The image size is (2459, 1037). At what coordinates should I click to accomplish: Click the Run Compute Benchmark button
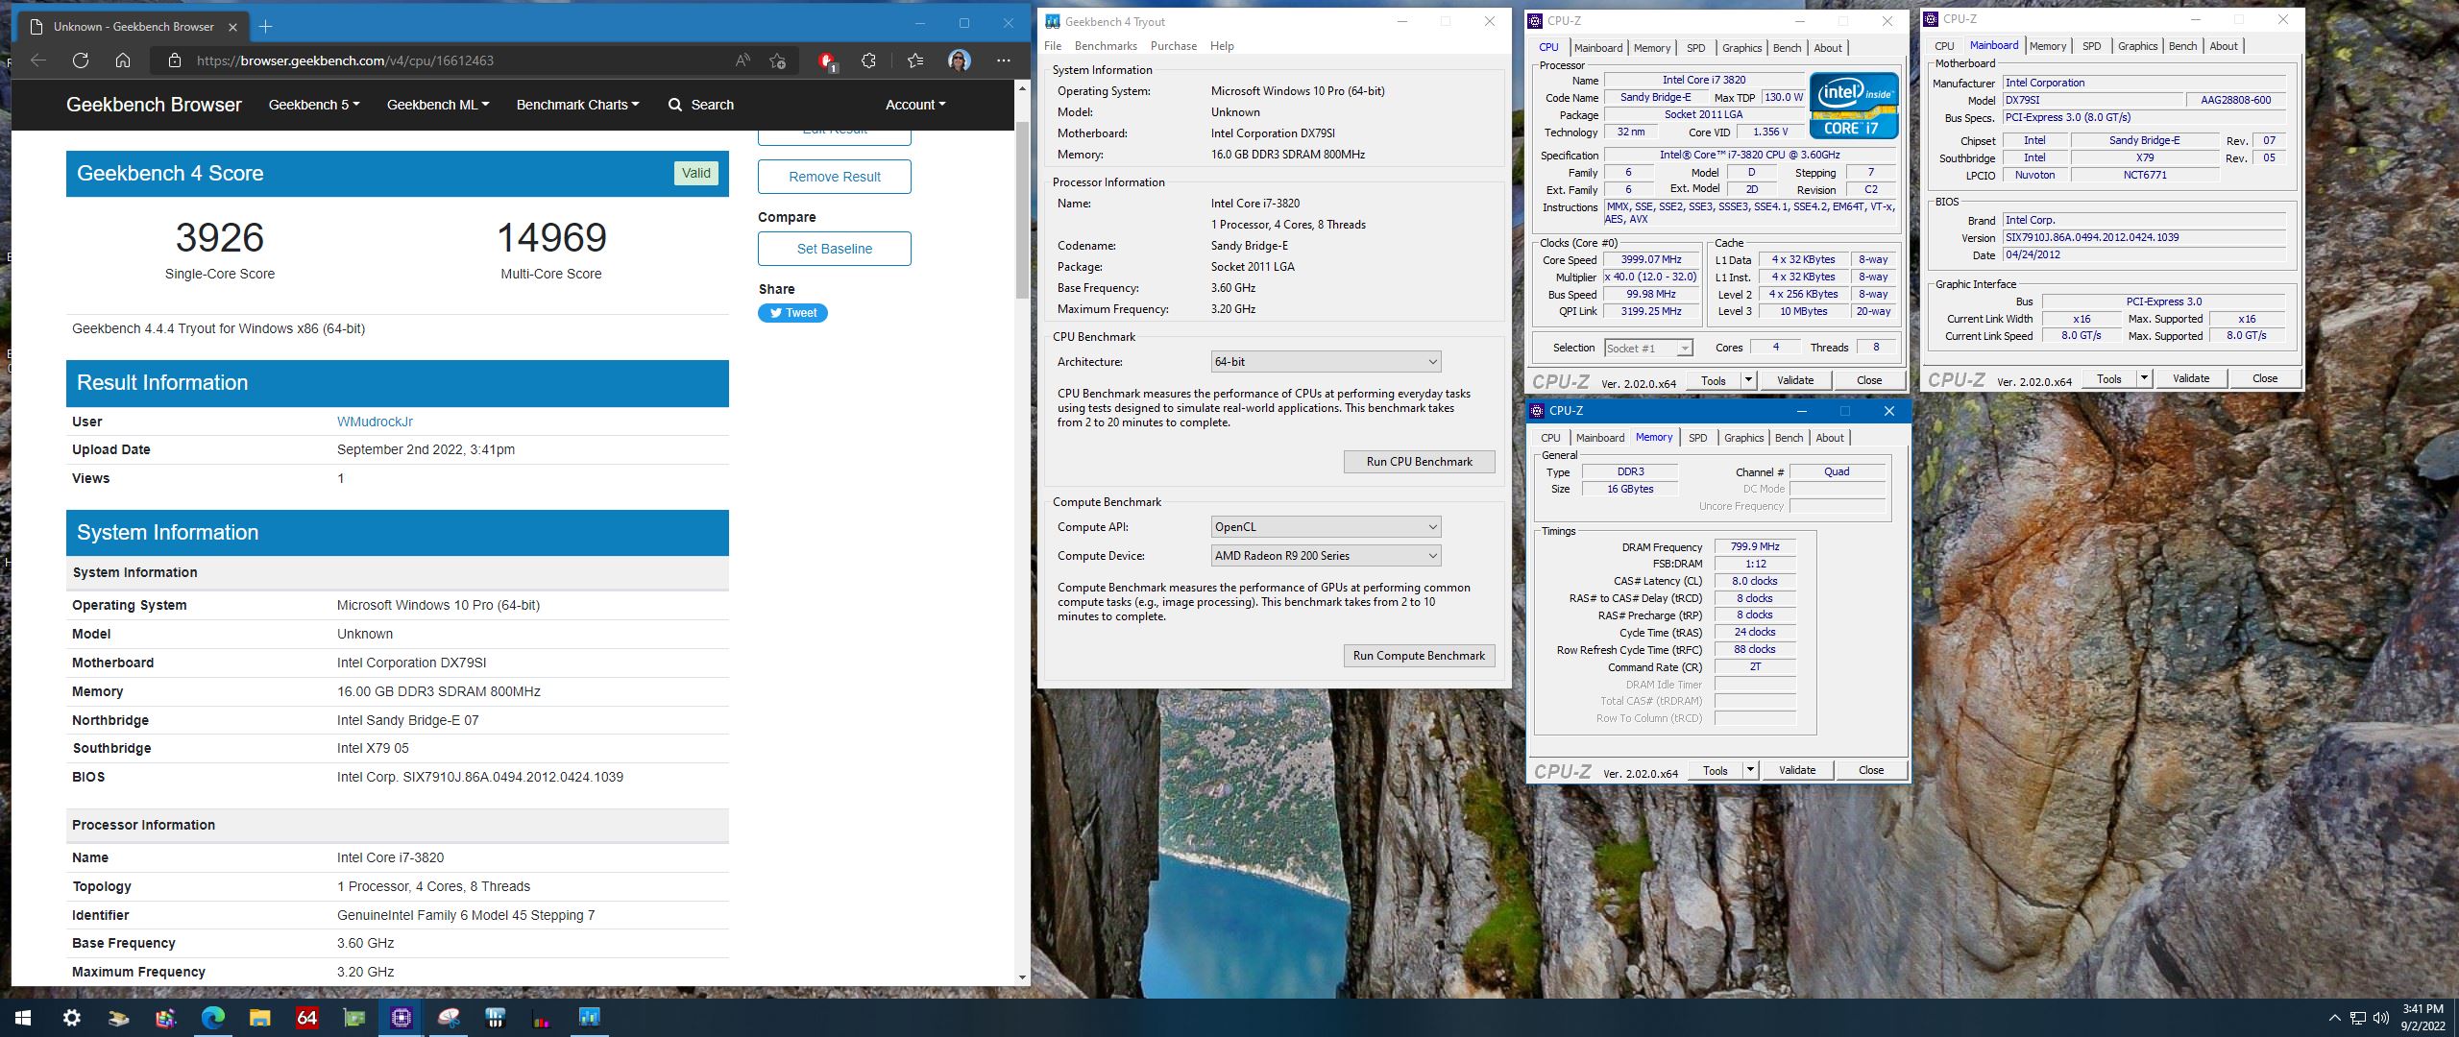[x=1419, y=656]
